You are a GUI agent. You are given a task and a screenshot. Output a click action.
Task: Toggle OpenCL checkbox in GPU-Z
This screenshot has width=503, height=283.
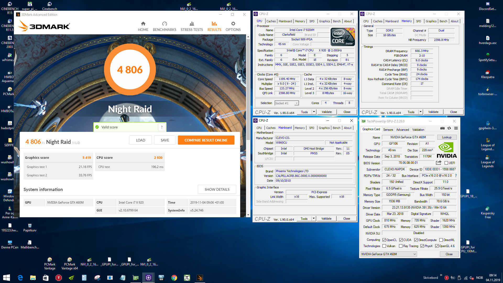384,240
